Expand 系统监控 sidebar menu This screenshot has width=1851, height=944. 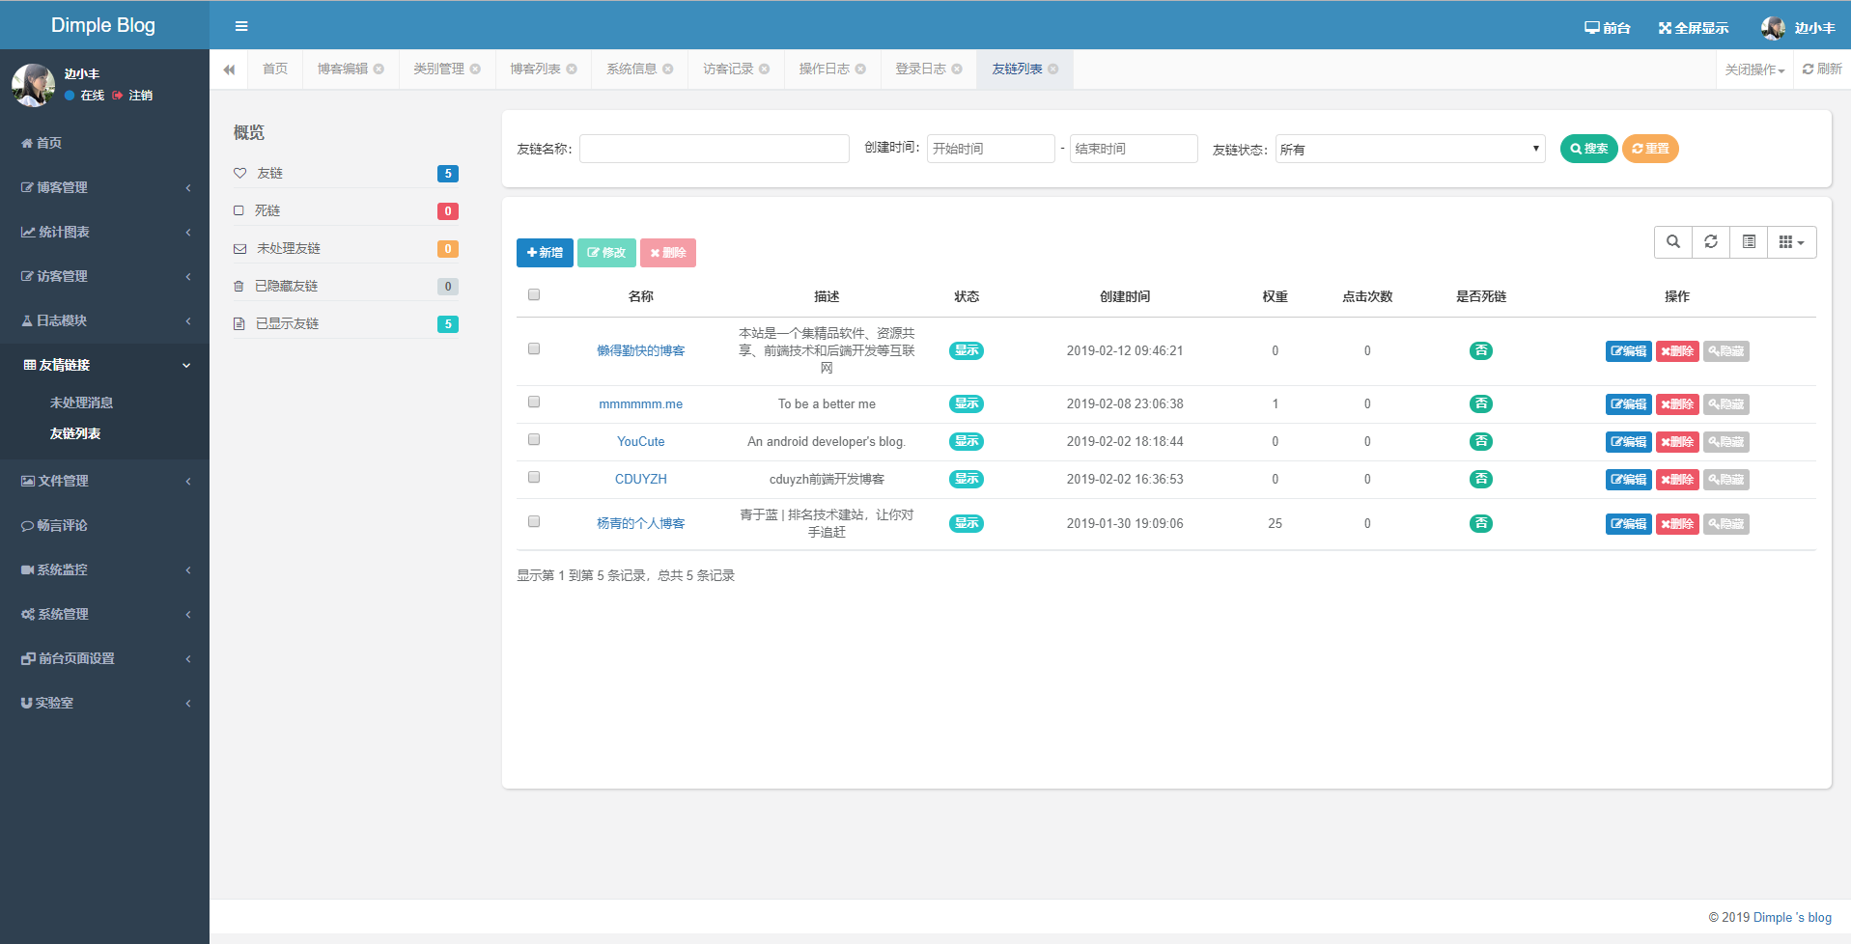104,569
